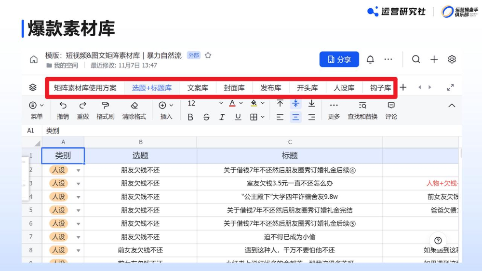
Task: Activate the 格式刷 format painter
Action: point(106,110)
